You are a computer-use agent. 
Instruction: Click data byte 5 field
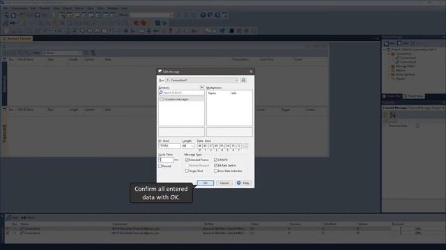click(x=228, y=146)
